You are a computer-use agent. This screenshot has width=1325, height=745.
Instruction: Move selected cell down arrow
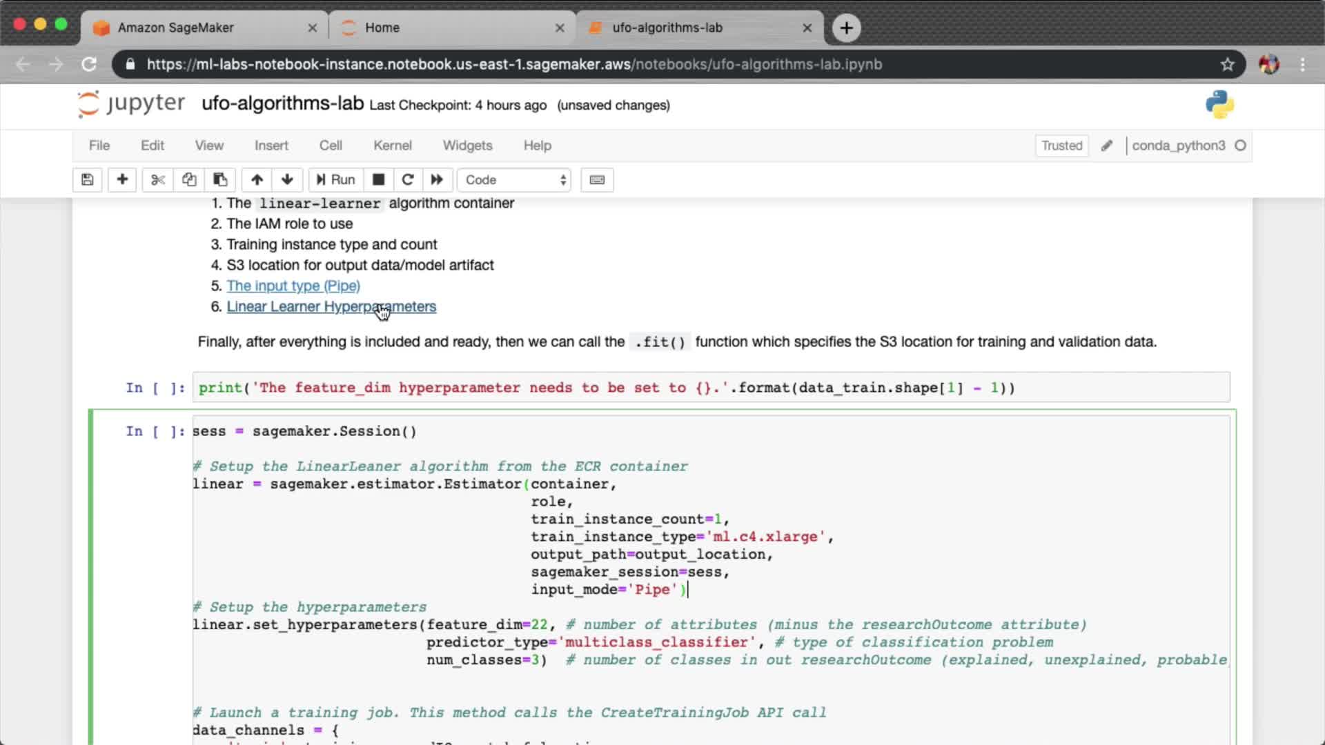(x=287, y=180)
